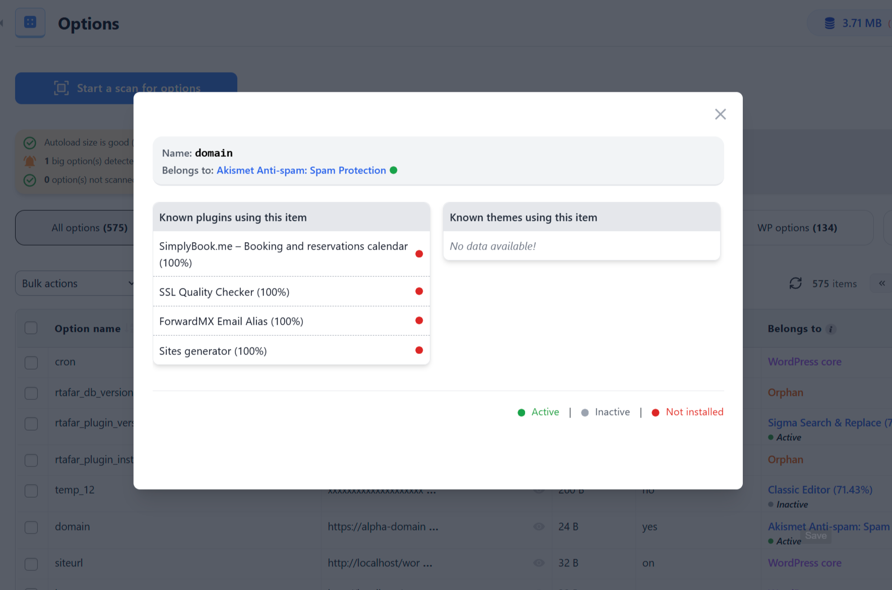Click the green checkmark next to Autoload size is good
The height and width of the screenshot is (590, 892).
[30, 142]
